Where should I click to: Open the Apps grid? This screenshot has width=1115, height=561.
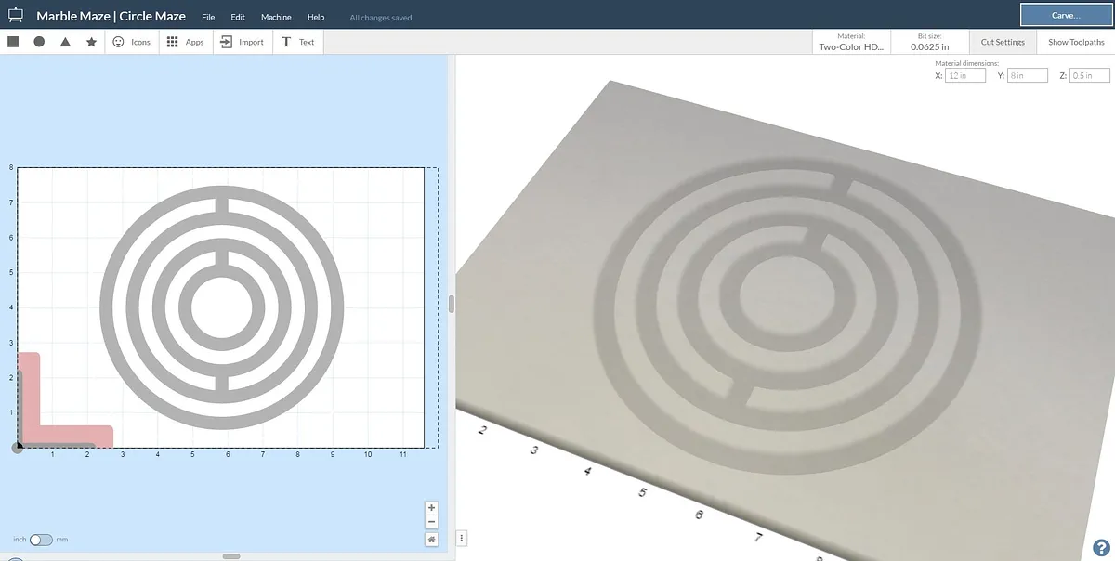185,42
